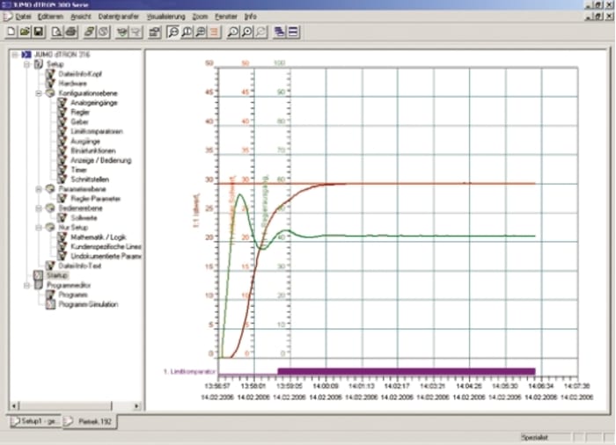Save with the floppy disk icon
616x445 pixels.
click(x=39, y=32)
